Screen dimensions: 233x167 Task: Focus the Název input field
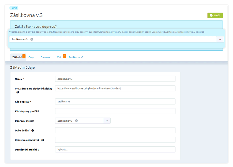click(x=115, y=79)
